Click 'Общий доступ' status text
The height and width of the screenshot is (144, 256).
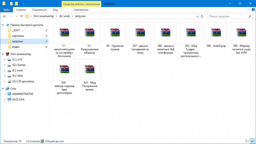tap(54, 141)
